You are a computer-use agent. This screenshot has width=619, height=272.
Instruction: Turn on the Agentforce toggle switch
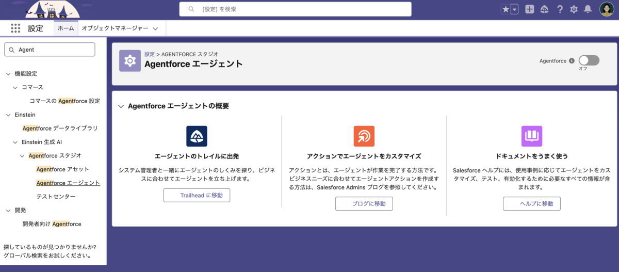(x=589, y=61)
